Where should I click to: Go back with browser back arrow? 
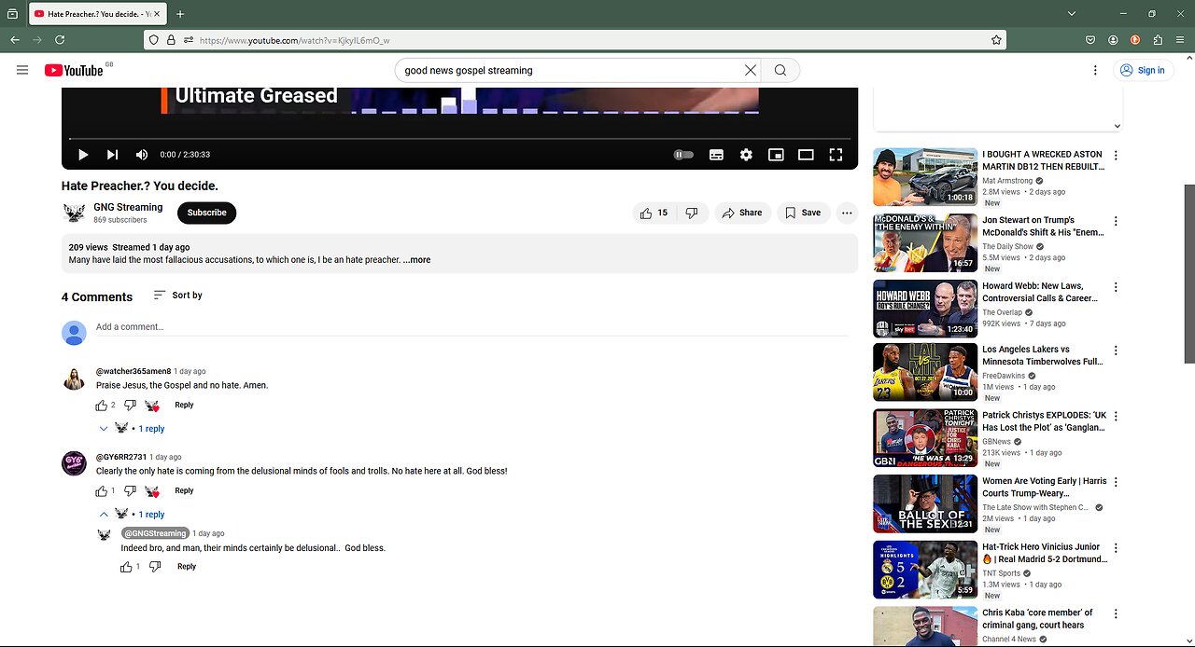15,40
